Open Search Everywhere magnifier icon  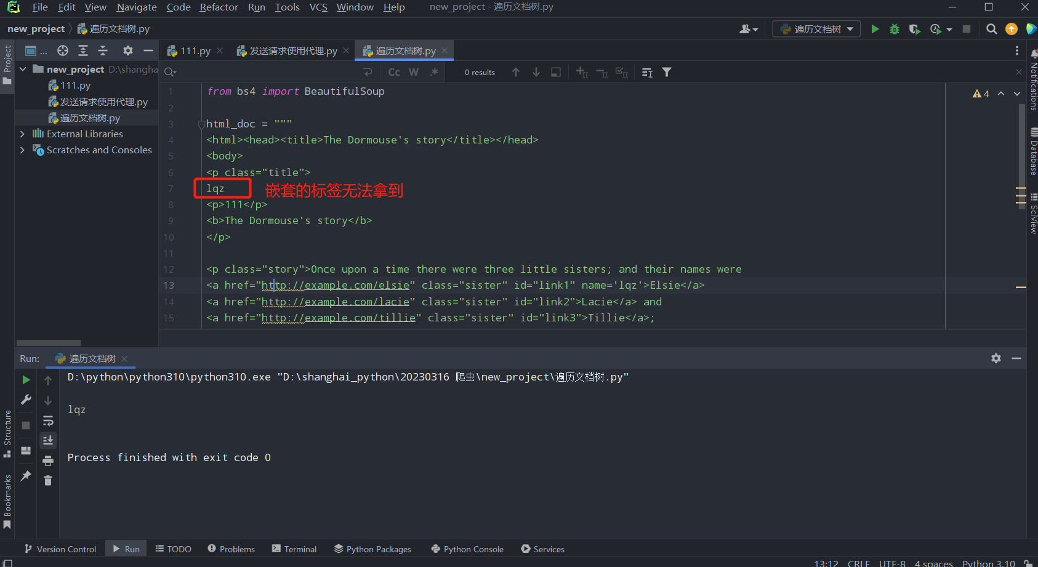pyautogui.click(x=991, y=29)
